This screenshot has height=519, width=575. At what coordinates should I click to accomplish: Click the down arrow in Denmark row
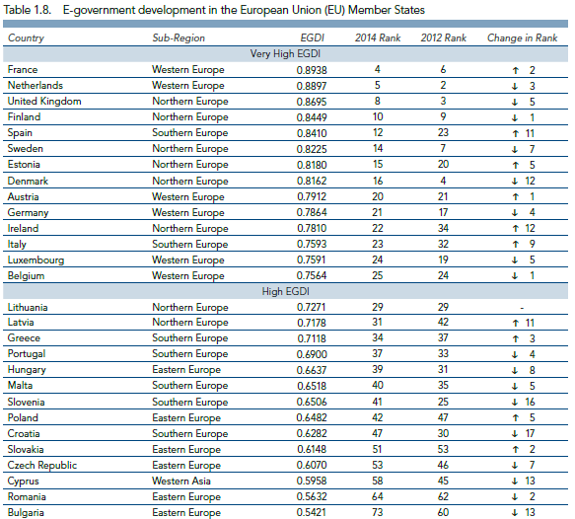(x=515, y=182)
